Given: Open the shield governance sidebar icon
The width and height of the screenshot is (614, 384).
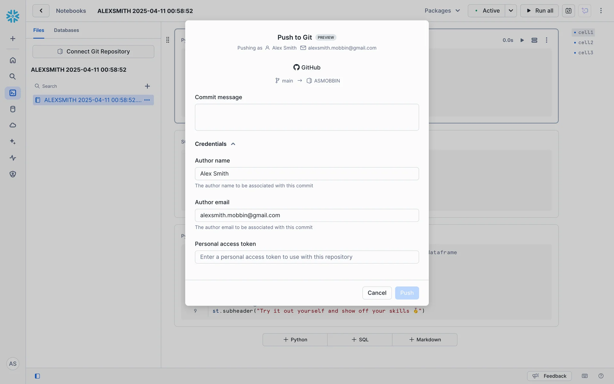Looking at the screenshot, I should point(13,174).
